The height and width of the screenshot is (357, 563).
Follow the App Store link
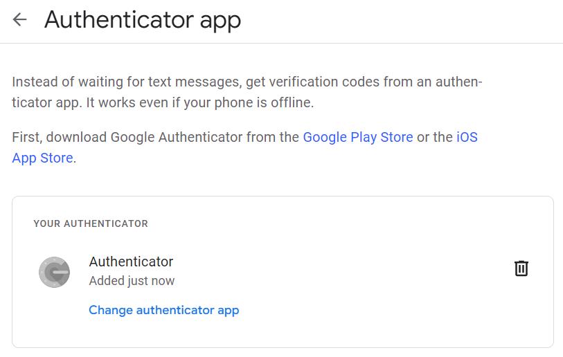[43, 158]
